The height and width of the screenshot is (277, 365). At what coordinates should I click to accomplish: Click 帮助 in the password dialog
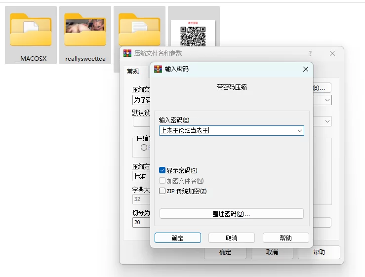point(285,238)
